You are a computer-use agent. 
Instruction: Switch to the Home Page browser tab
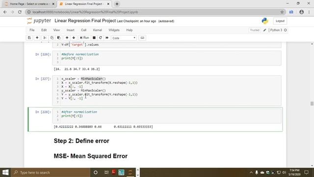tap(29, 4)
